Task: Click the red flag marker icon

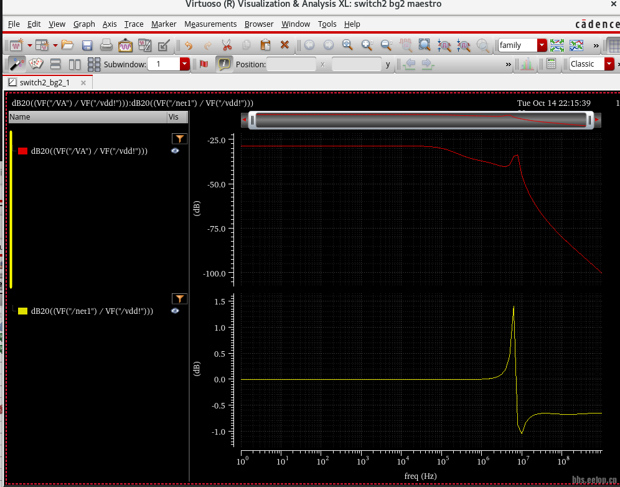Action: [x=204, y=64]
